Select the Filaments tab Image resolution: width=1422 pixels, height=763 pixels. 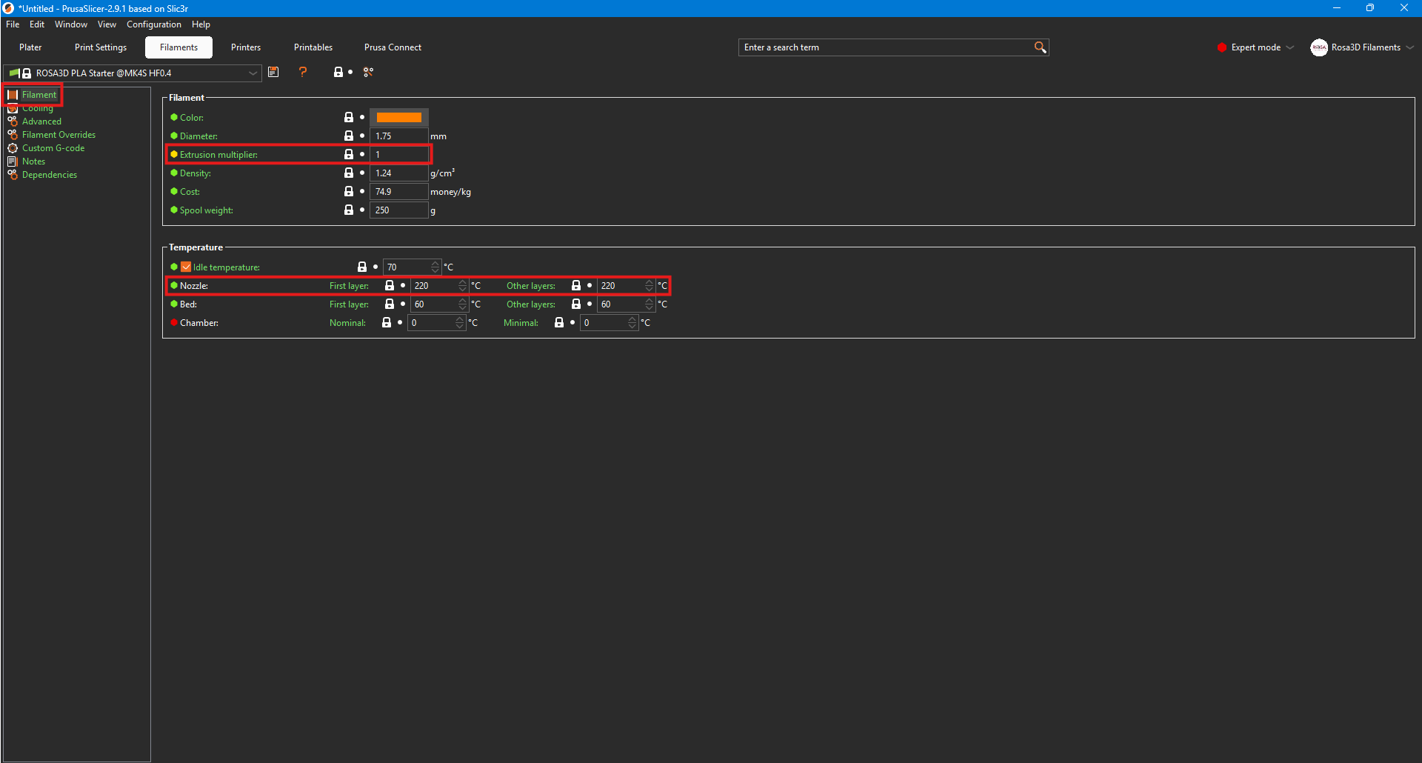(178, 47)
